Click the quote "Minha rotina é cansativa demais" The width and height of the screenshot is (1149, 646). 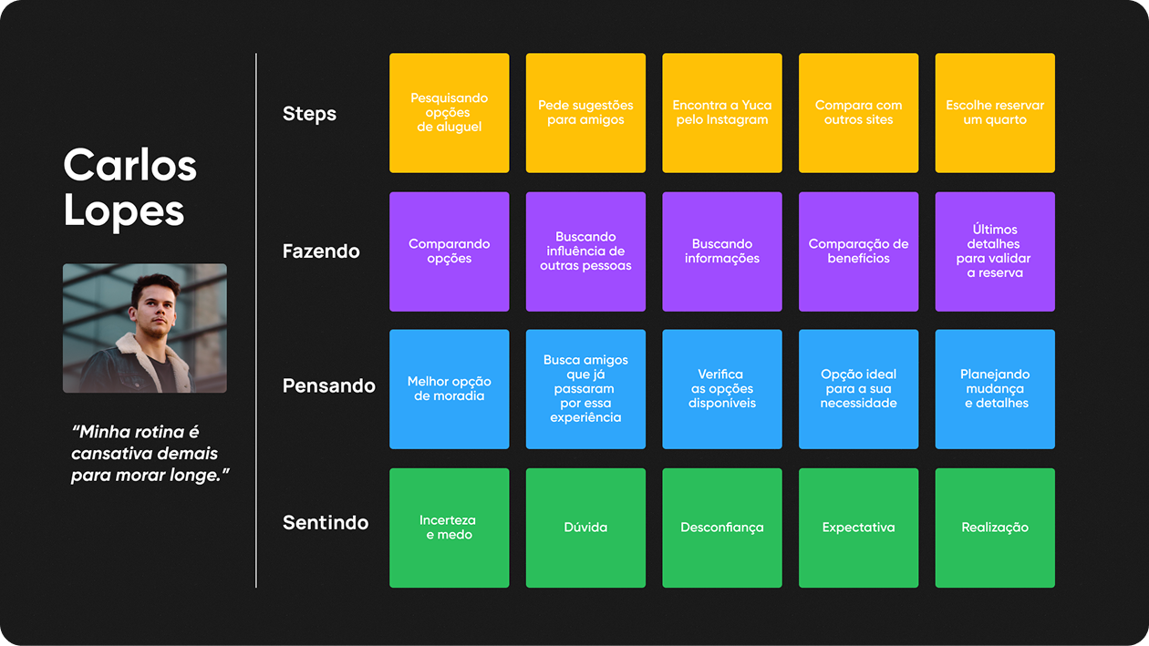tap(146, 454)
